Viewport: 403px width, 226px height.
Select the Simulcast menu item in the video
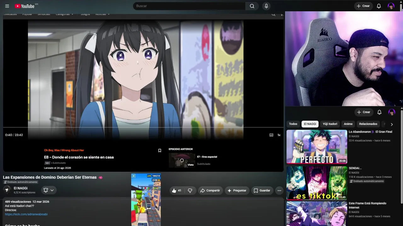pos(44,14)
